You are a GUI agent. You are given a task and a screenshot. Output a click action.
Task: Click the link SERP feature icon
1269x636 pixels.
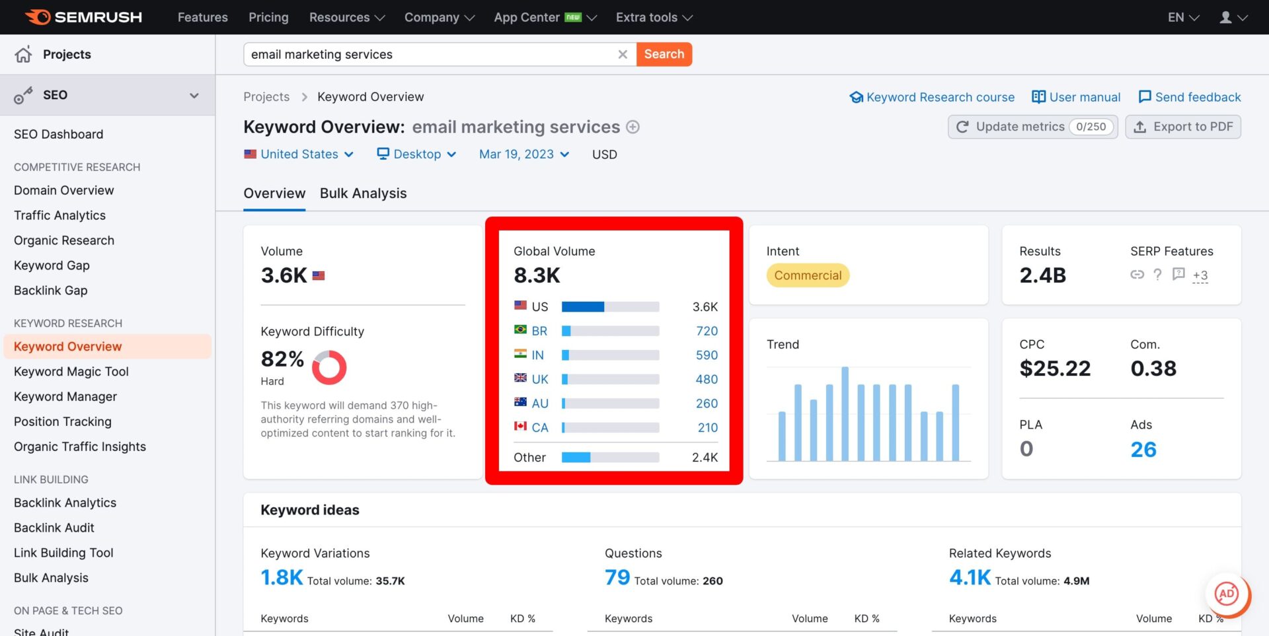pyautogui.click(x=1137, y=274)
